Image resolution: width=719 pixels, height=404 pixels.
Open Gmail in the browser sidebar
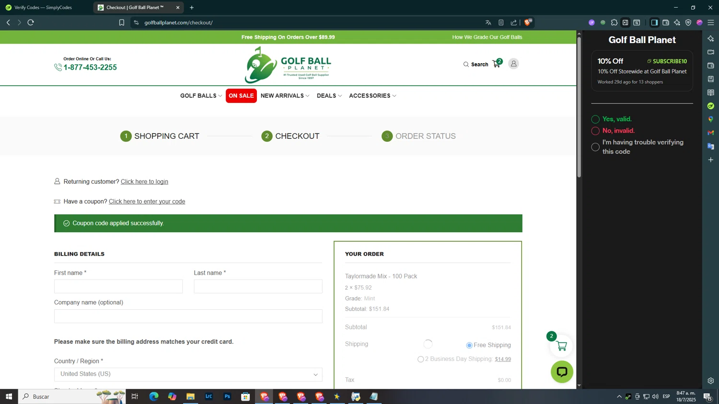pos(711,133)
